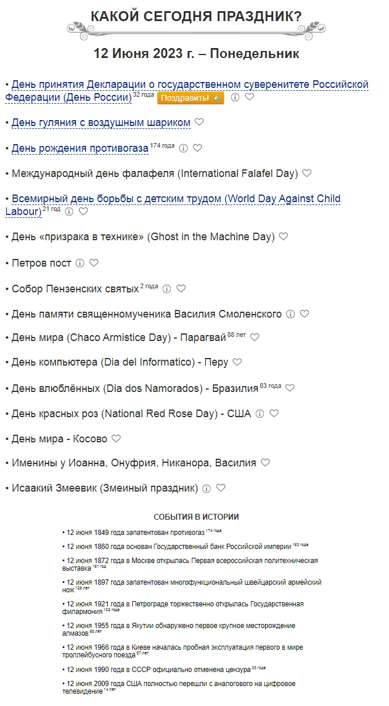The width and height of the screenshot is (389, 706).
Task: Favorite День гуляния с воздушным шариком
Action: tap(199, 122)
